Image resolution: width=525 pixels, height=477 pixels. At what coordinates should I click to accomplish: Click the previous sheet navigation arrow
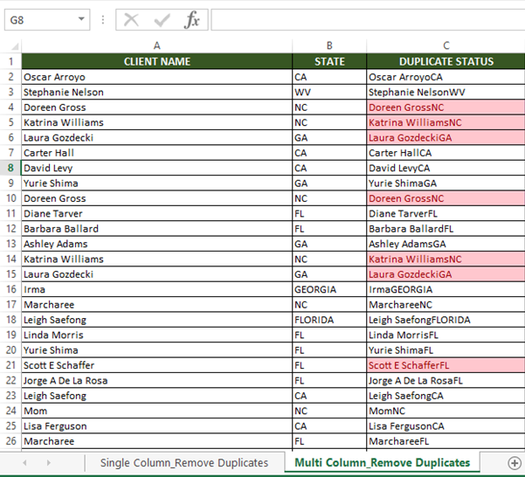[x=24, y=463]
